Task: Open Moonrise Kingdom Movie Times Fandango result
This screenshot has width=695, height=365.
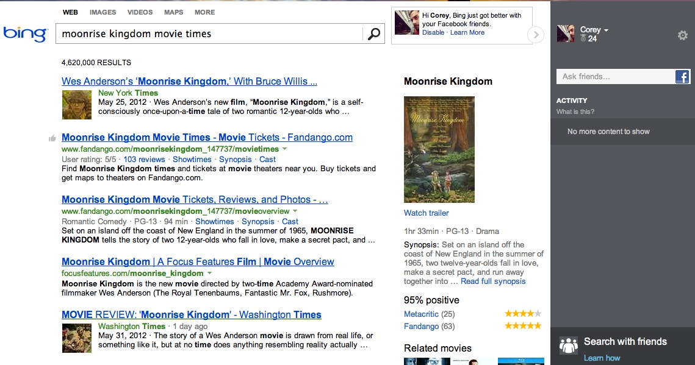Action: (x=207, y=138)
